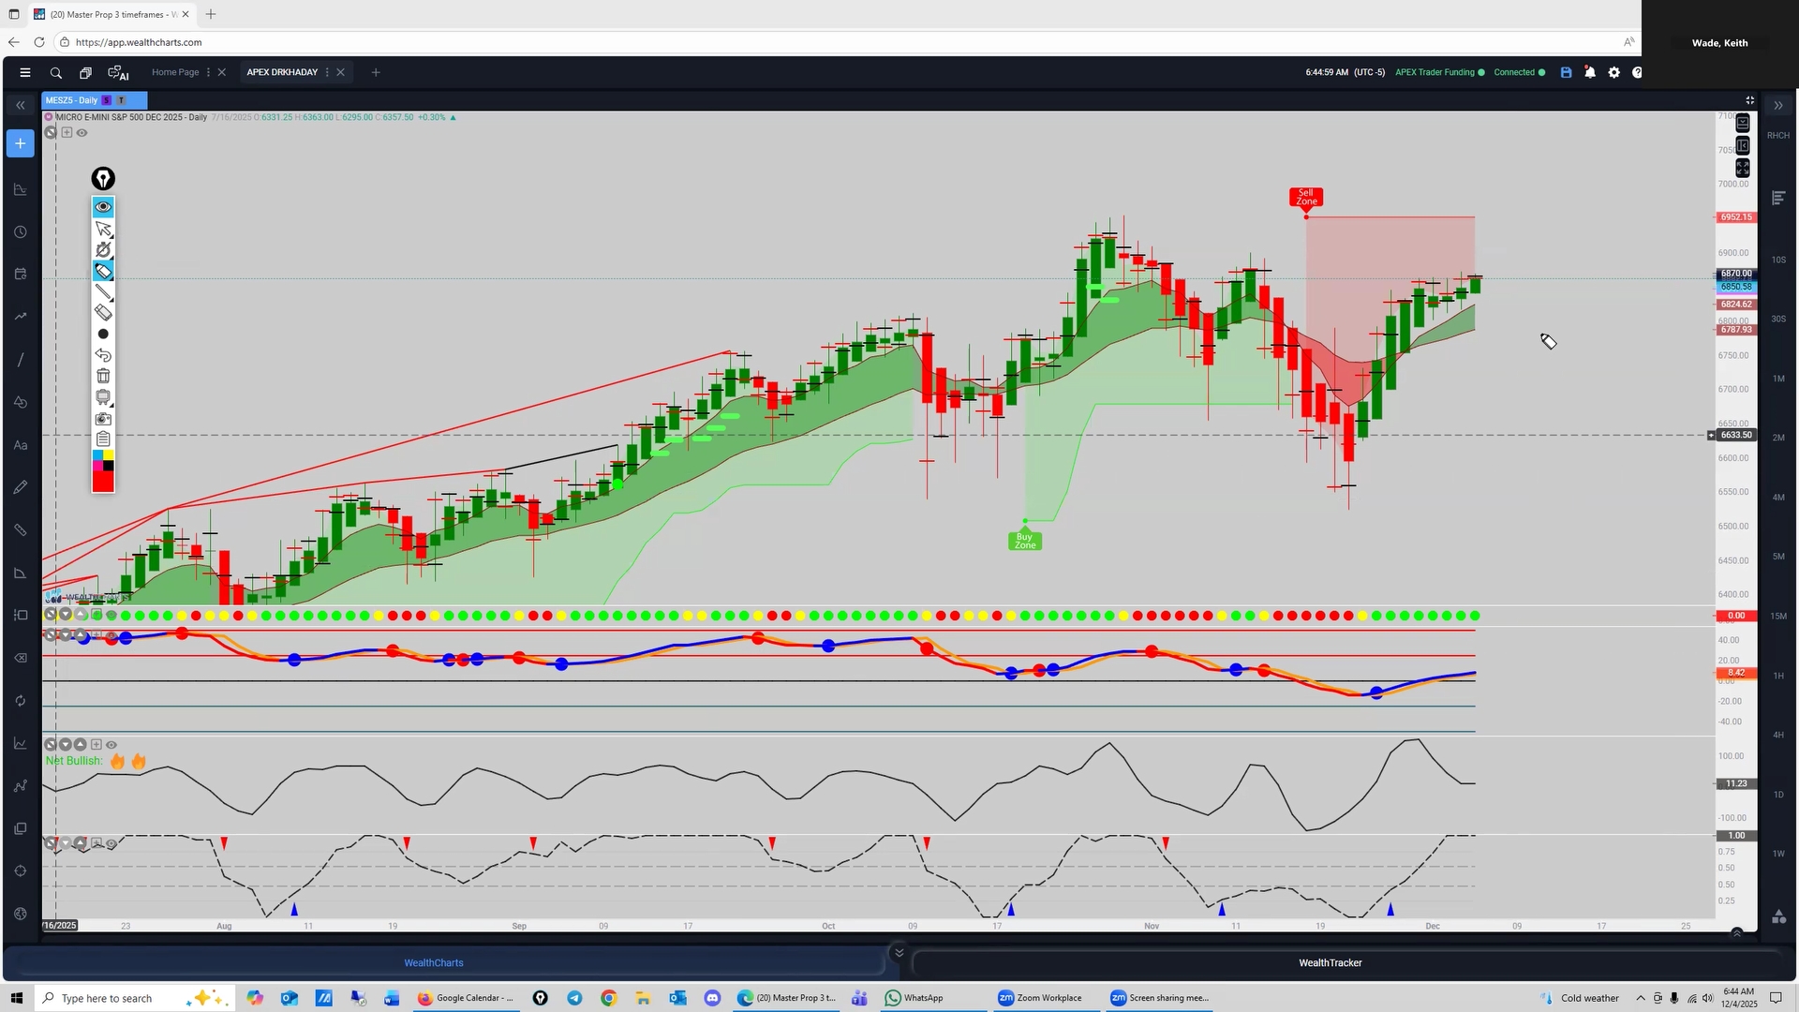Toggle drawings visibility with eye icon
The height and width of the screenshot is (1012, 1799).
point(103,207)
